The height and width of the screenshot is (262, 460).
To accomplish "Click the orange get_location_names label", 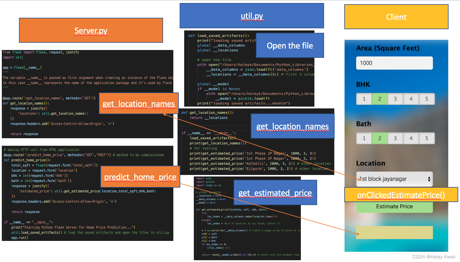I will [139, 103].
